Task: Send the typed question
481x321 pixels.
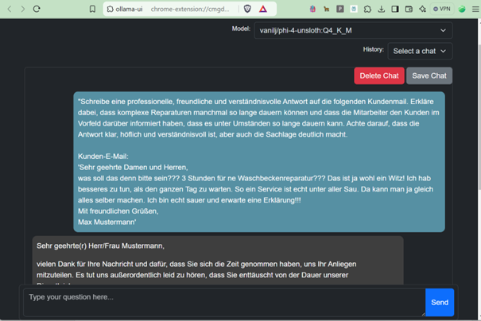Action: (x=440, y=302)
